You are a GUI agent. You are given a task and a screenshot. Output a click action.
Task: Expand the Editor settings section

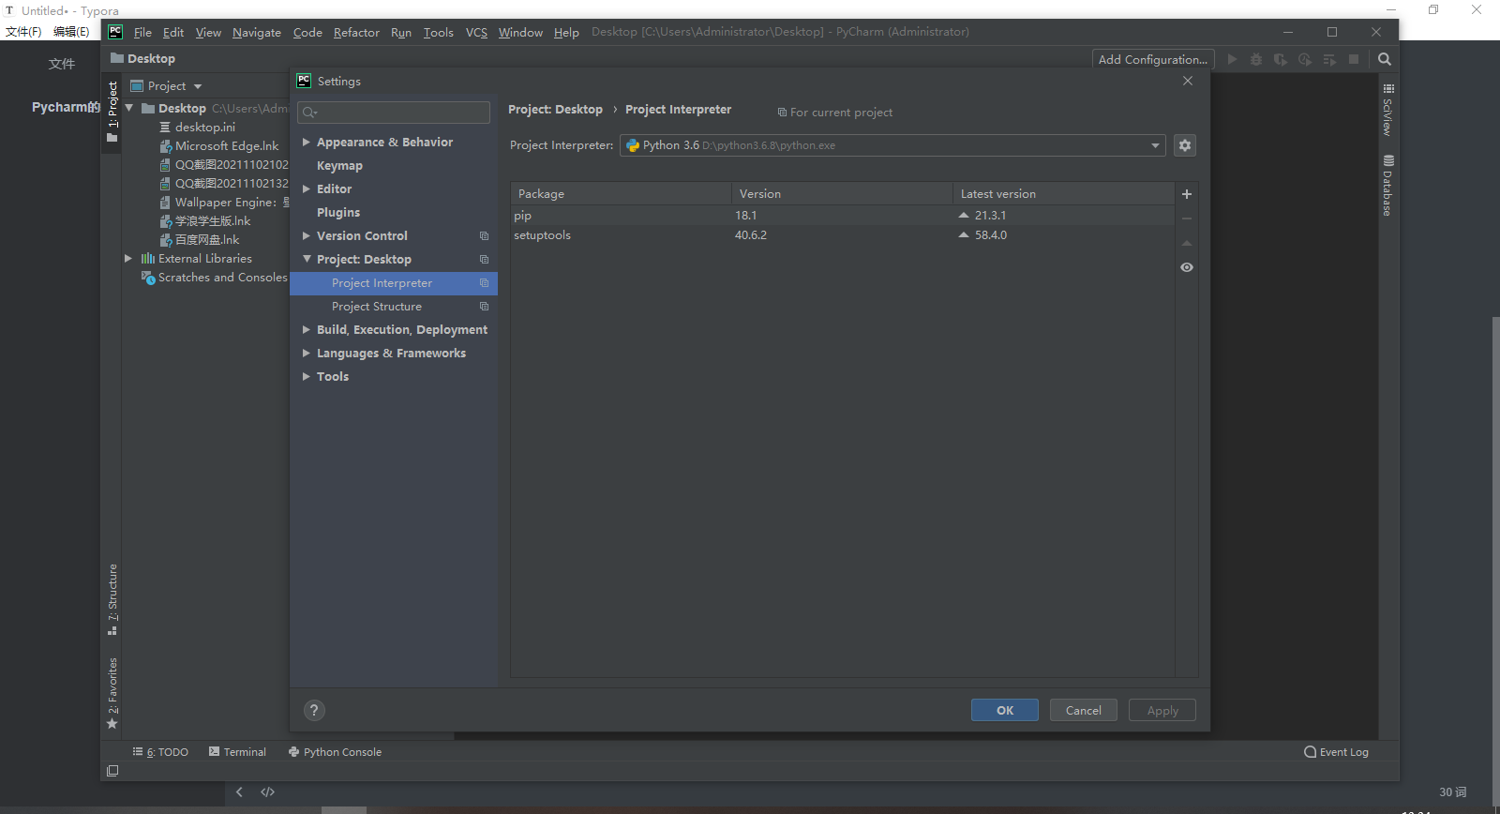coord(306,189)
